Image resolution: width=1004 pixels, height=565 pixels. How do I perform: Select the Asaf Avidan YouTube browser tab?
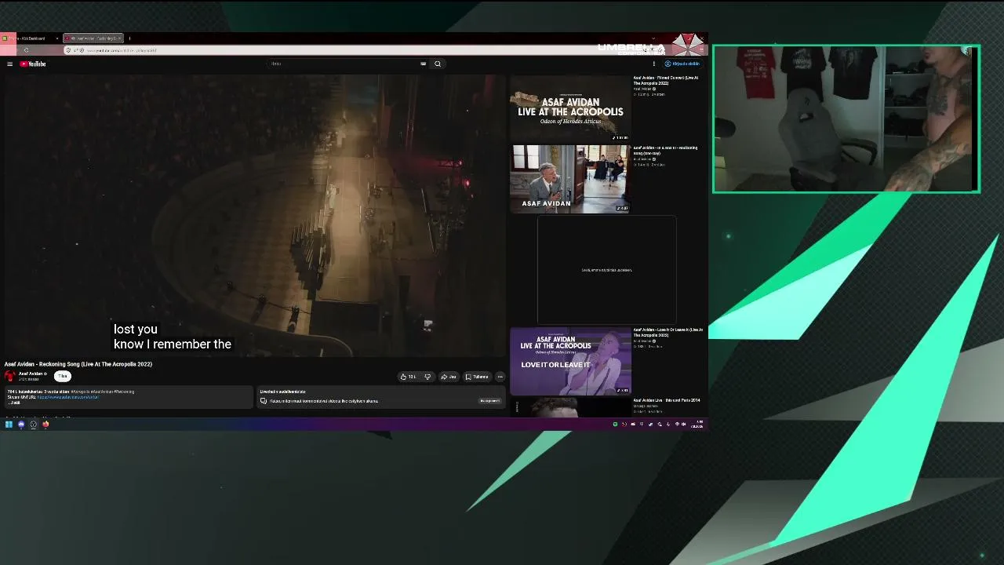coord(93,38)
